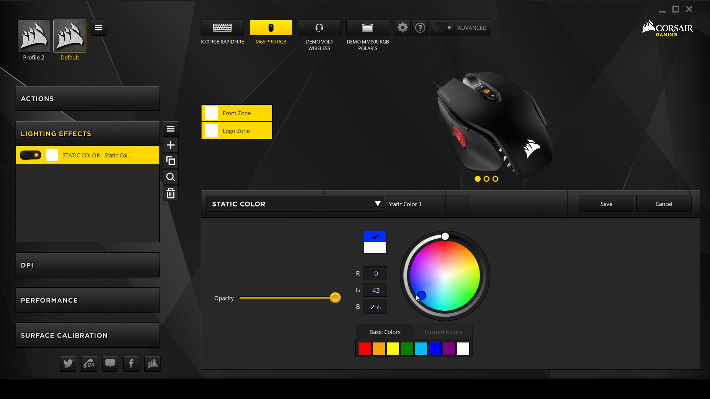Click the DEMO MM800 RGB POLARIS mousepad icon
Screen dimensions: 710x399
(368, 27)
